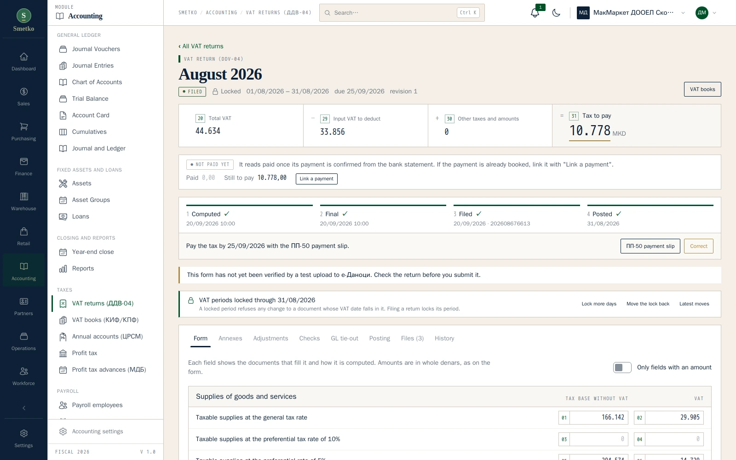The height and width of the screenshot is (460, 736).
Task: View Latest moves
Action: [x=694, y=304]
